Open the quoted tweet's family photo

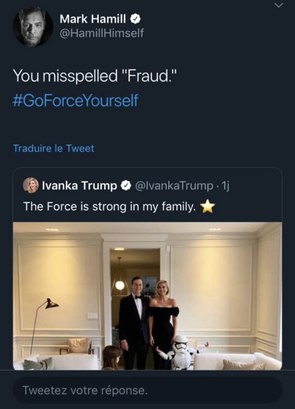[147, 296]
